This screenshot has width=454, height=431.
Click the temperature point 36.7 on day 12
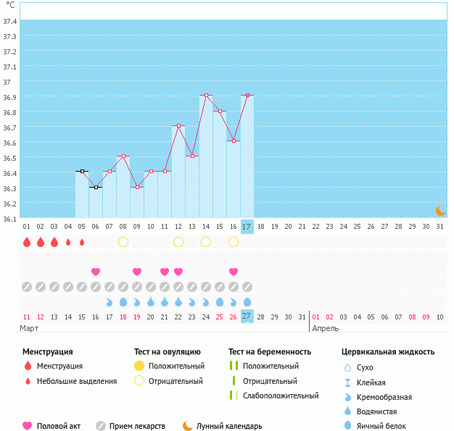[178, 126]
